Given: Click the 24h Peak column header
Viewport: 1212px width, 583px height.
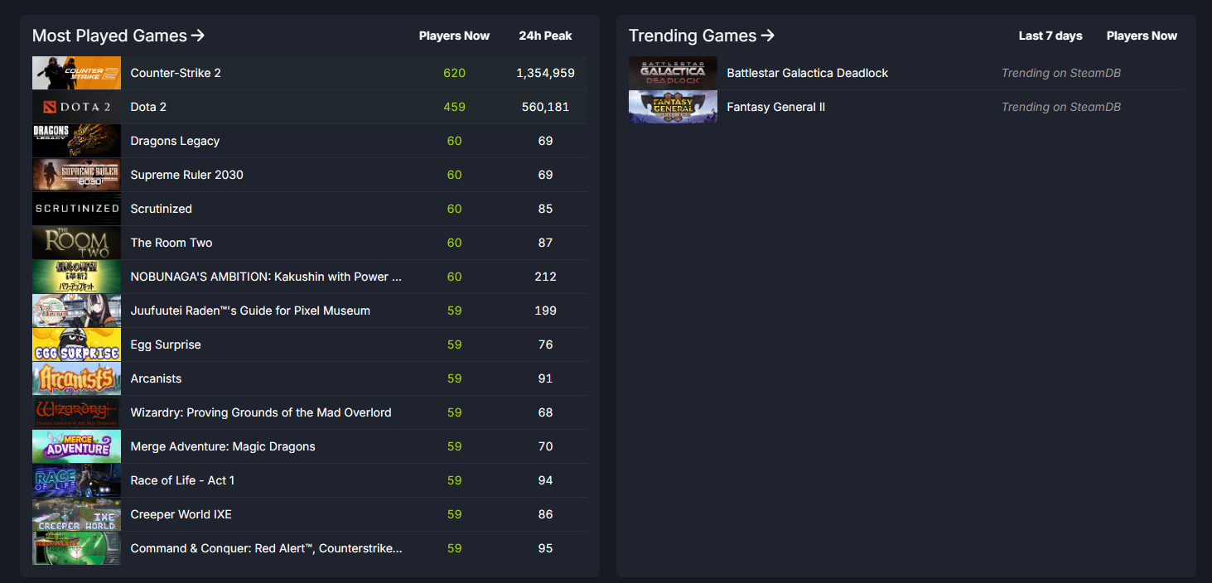Looking at the screenshot, I should click(x=545, y=36).
